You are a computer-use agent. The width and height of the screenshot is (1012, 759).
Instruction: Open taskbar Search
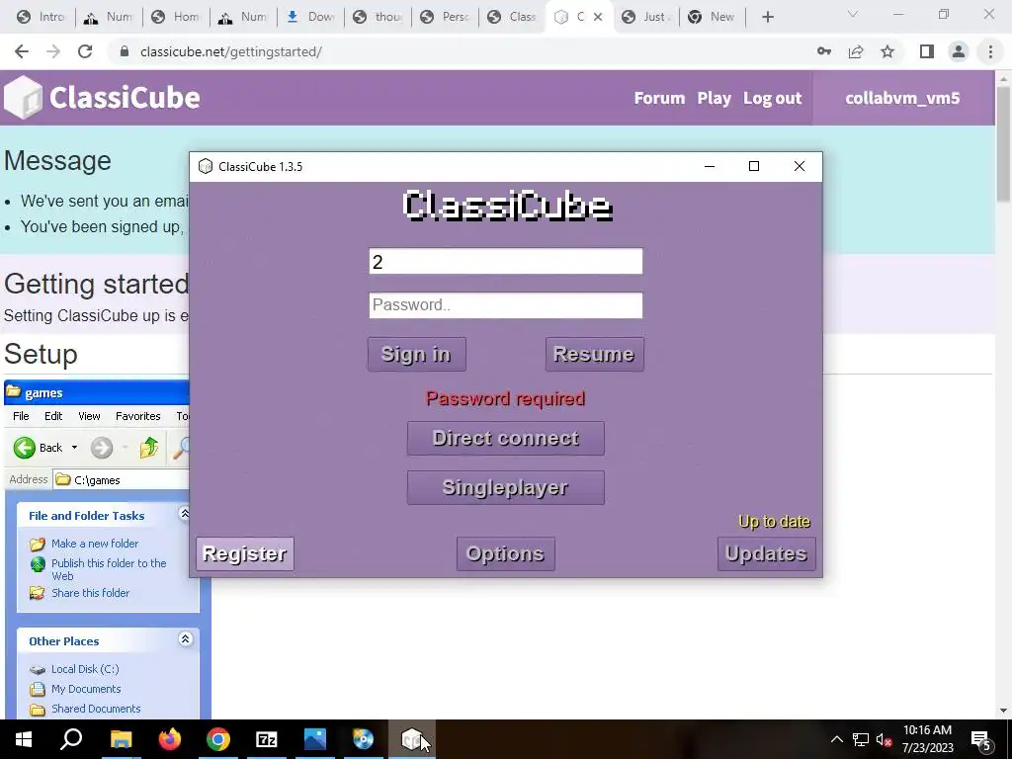coord(71,739)
